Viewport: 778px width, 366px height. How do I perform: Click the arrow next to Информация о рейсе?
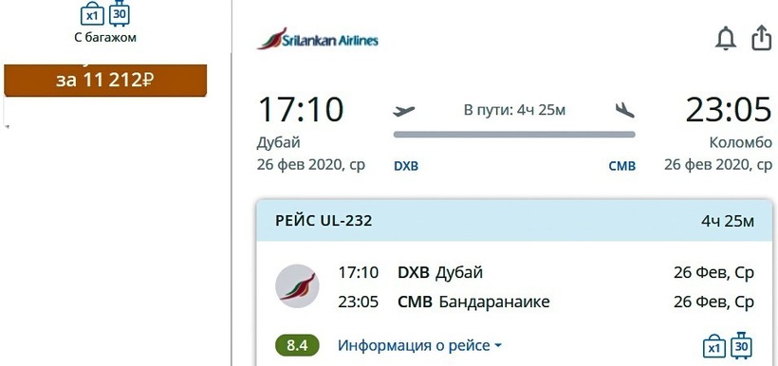(498, 346)
